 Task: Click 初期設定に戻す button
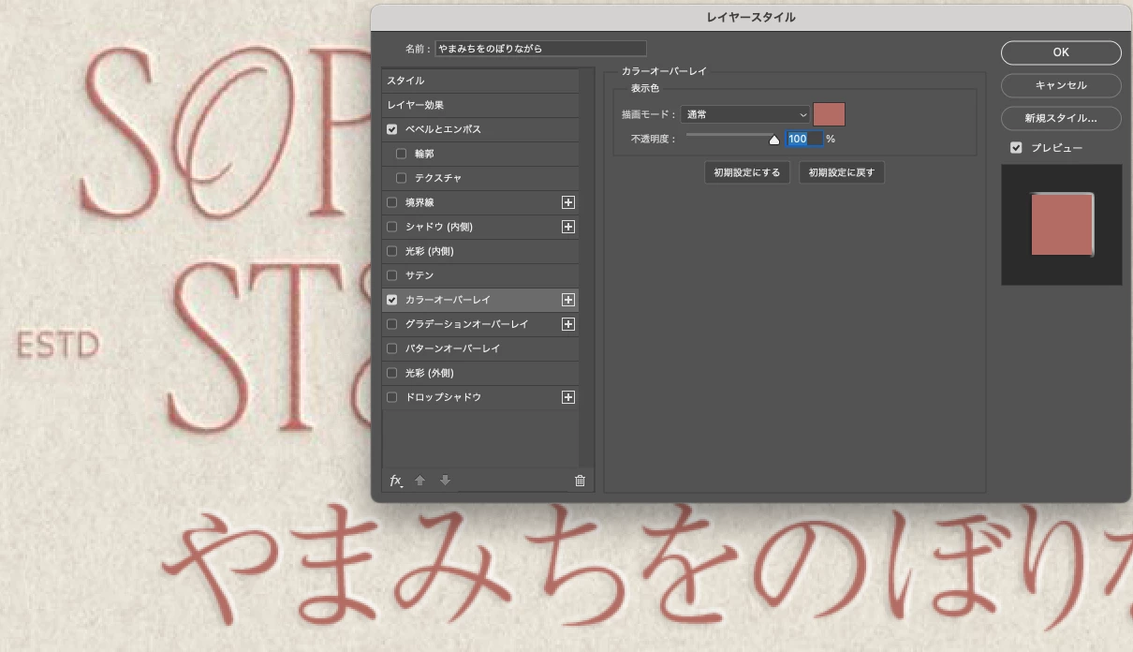(842, 172)
